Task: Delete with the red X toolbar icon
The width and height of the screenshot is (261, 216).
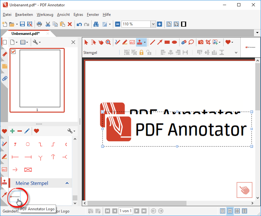Action: click(70, 24)
